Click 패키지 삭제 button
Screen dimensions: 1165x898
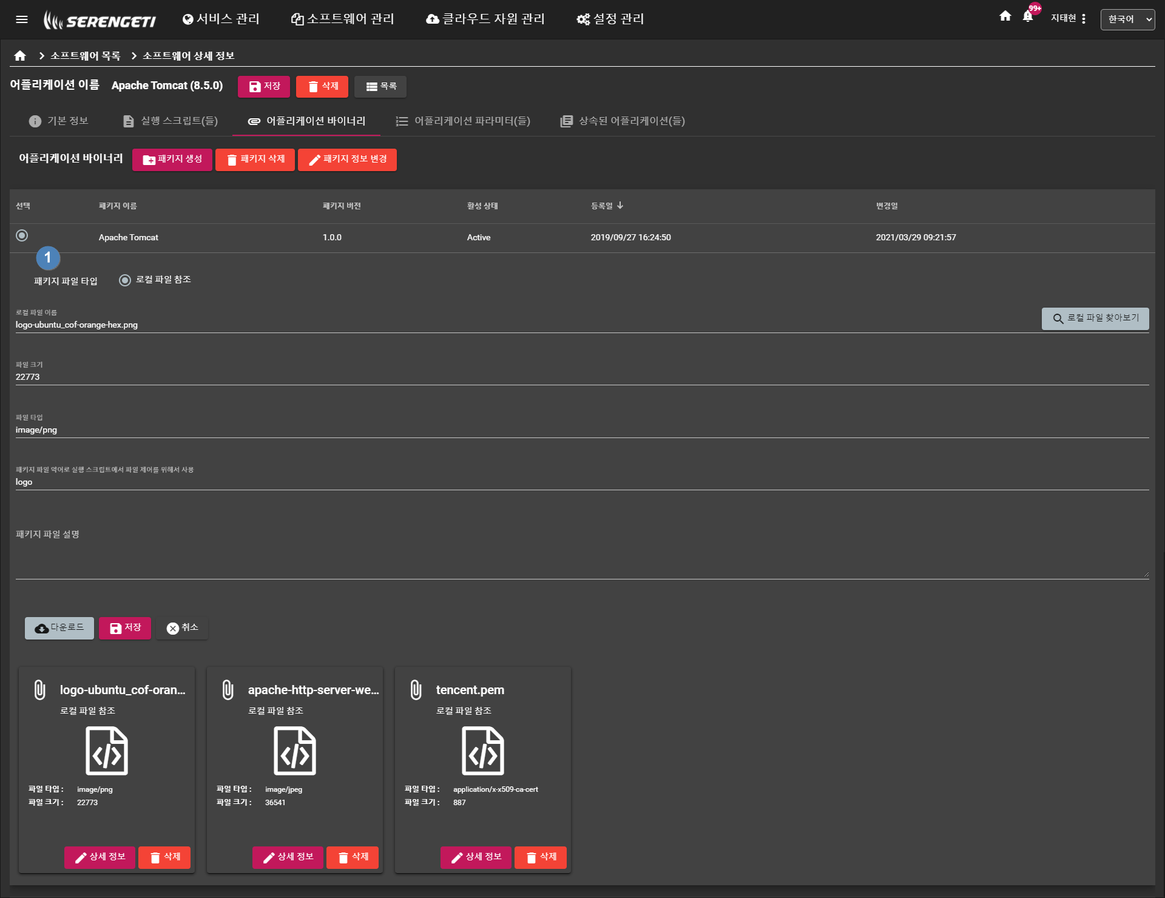point(255,160)
